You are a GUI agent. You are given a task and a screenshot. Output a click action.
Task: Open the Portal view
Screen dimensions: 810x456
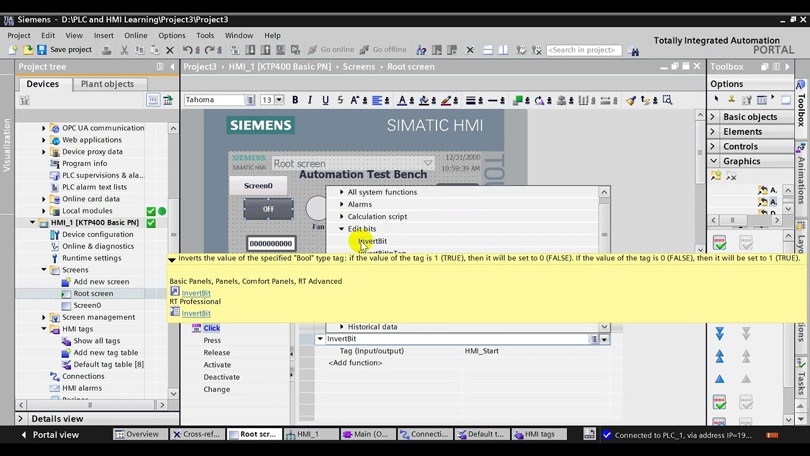pyautogui.click(x=50, y=434)
